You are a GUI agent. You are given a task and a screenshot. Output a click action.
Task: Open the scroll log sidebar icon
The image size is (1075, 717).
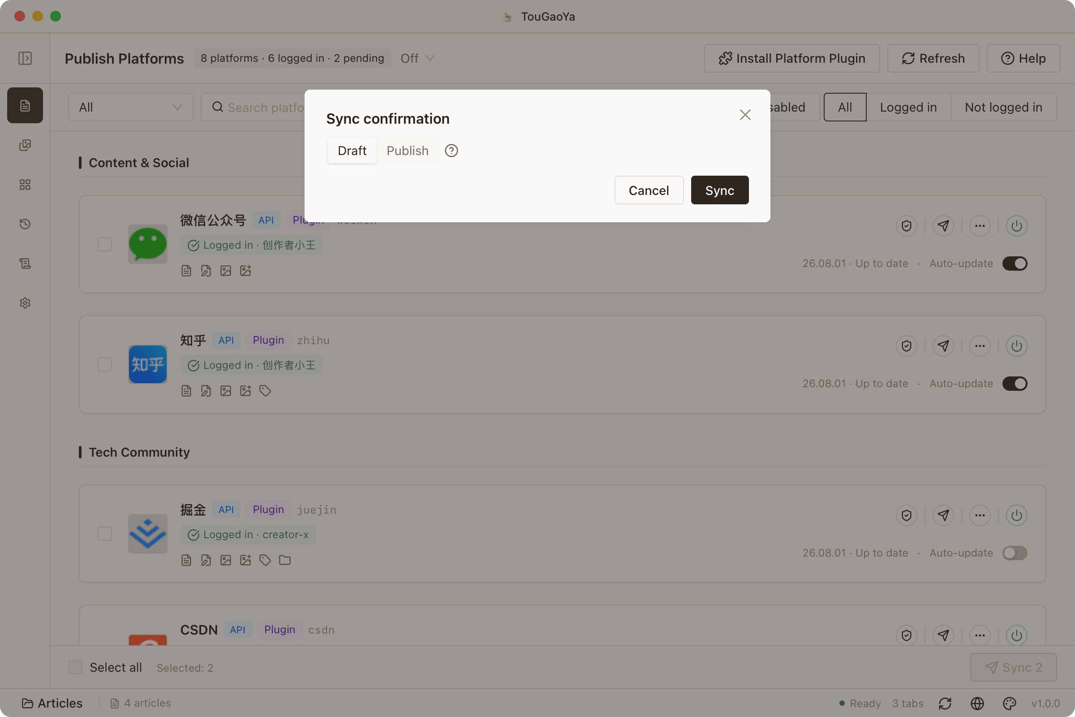pyautogui.click(x=25, y=263)
